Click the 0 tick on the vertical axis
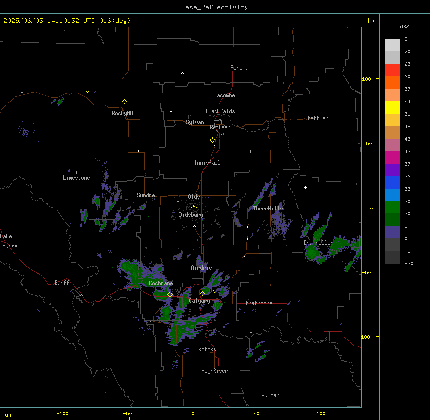 371,208
